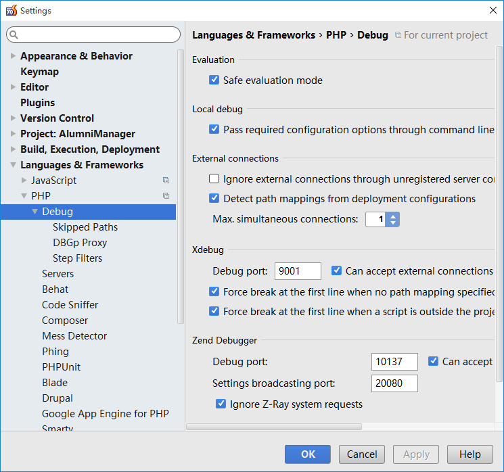Click the Help button
The width and height of the screenshot is (504, 472).
470,454
